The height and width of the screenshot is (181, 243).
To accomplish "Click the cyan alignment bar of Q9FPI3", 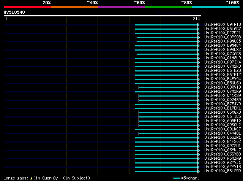I will pos(166,25).
